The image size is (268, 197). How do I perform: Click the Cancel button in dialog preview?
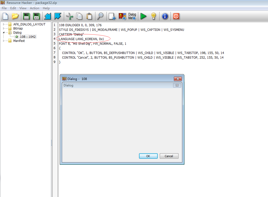(x=169, y=156)
